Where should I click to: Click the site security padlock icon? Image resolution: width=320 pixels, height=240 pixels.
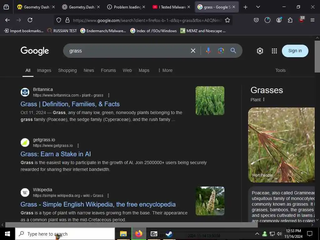[x=67, y=20]
